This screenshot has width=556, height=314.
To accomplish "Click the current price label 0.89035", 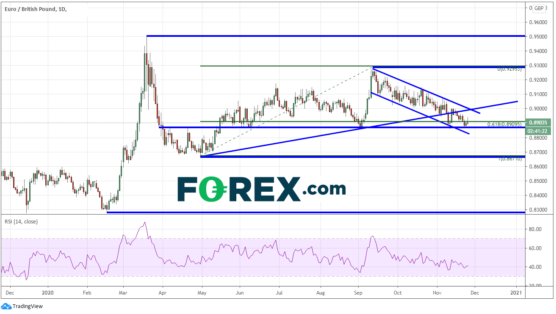I will tap(539, 123).
